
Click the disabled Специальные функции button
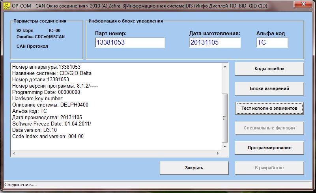[269, 128]
